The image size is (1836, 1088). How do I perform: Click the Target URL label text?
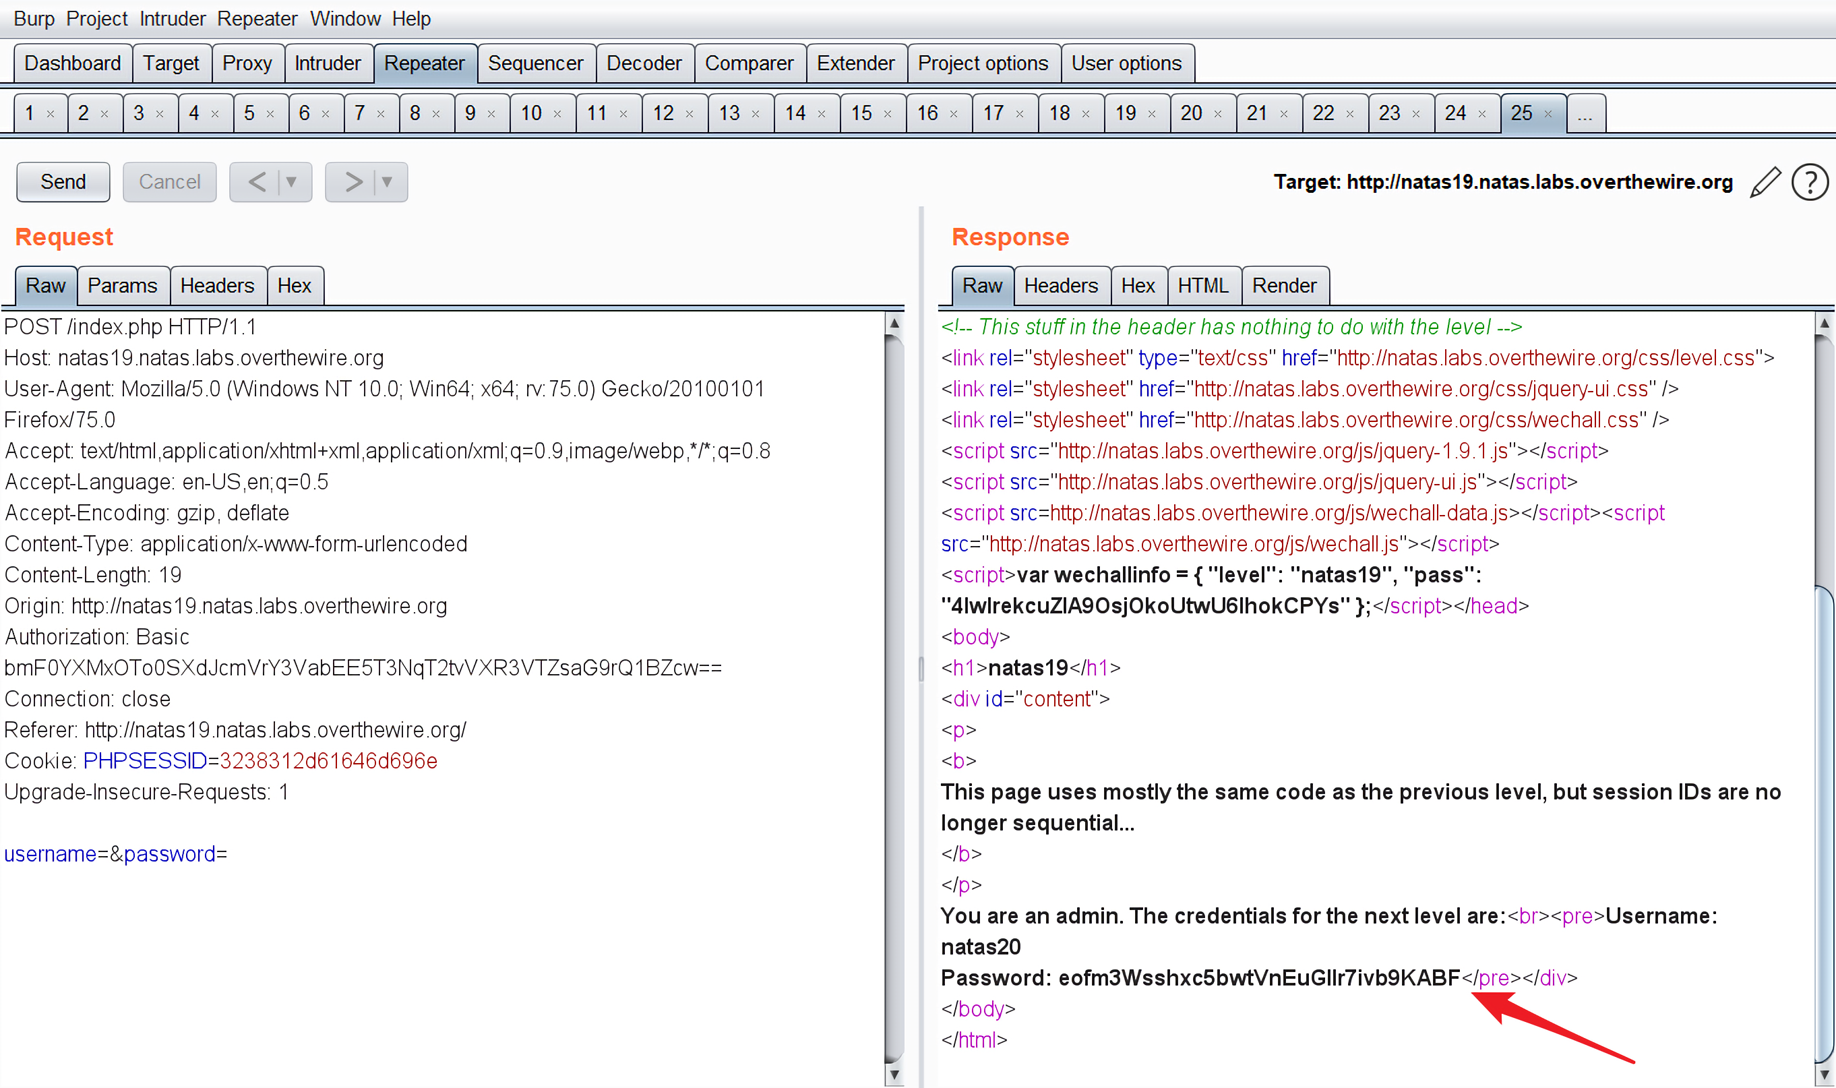click(1503, 182)
